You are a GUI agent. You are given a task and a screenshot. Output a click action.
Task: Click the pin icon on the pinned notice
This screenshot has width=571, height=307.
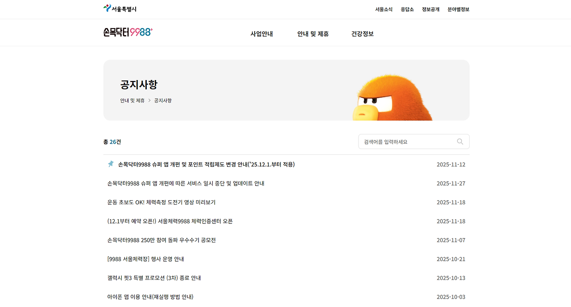[x=111, y=164]
